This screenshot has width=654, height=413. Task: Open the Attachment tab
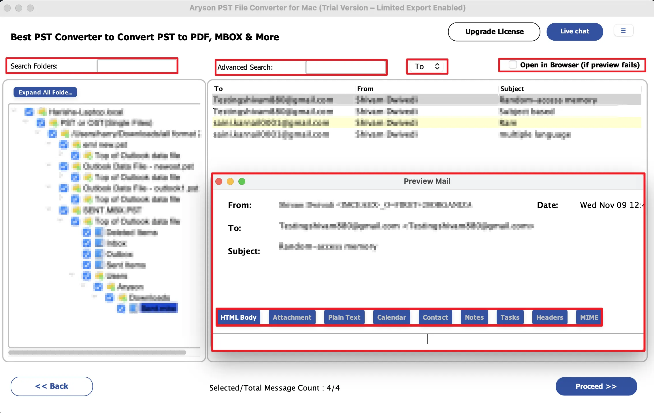pyautogui.click(x=292, y=317)
